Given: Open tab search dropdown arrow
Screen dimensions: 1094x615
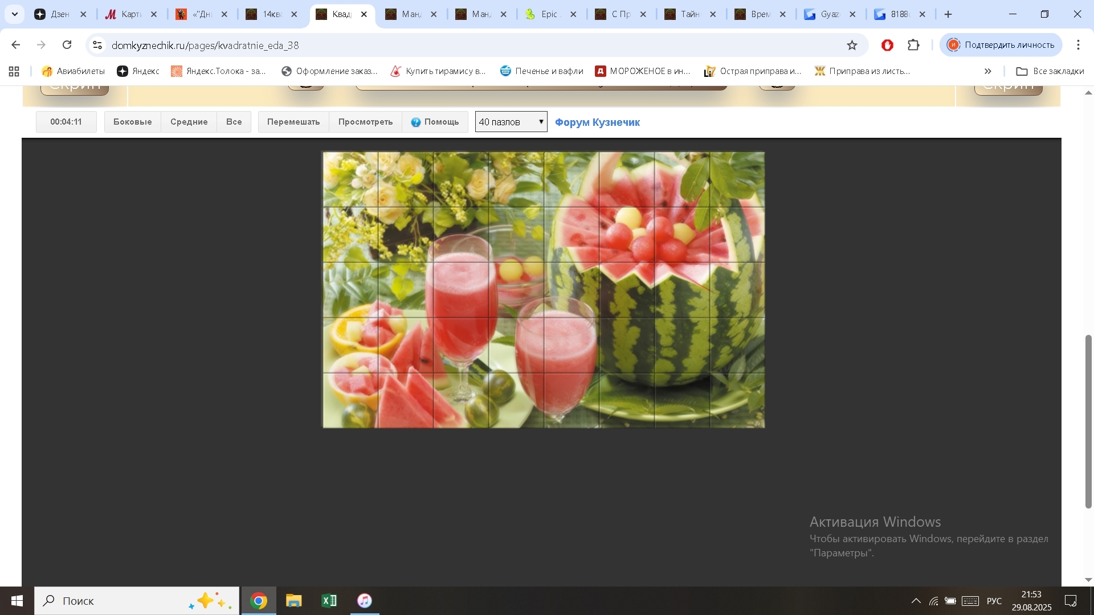Looking at the screenshot, I should [x=15, y=14].
